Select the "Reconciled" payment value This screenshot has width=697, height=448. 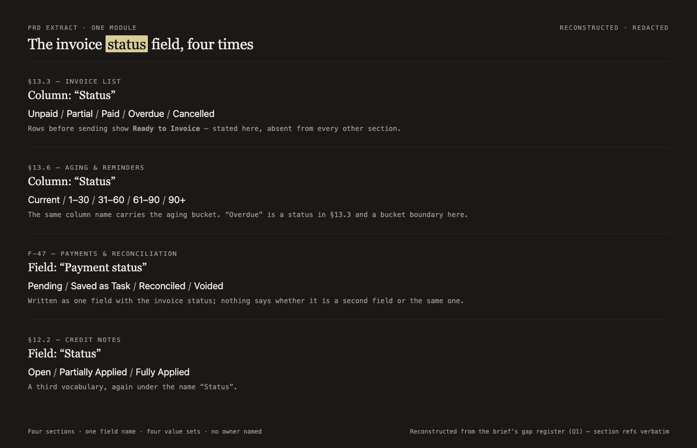pos(162,286)
